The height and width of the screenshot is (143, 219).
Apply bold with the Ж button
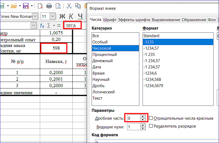pyautogui.click(x=62, y=16)
